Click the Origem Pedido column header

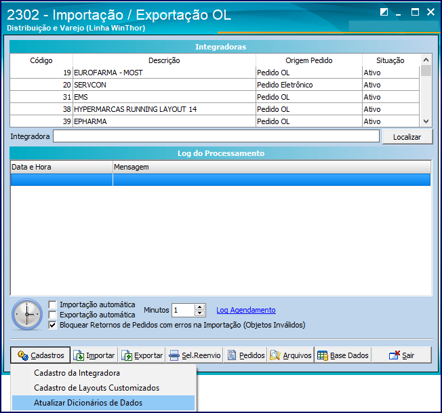pyautogui.click(x=309, y=60)
